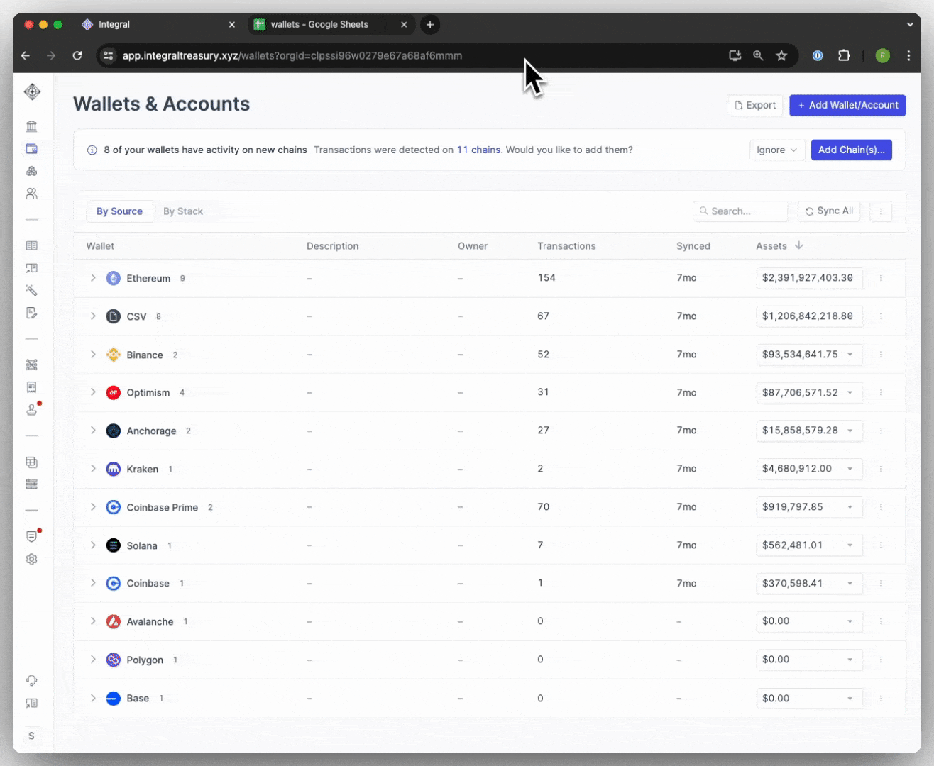Click the stamp icon with red dot

click(x=32, y=410)
